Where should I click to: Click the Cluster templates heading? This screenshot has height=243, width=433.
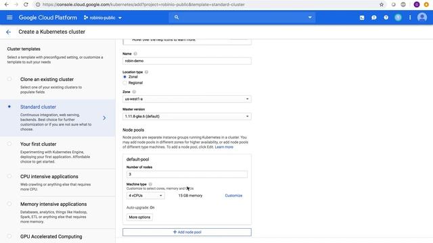pos(24,49)
